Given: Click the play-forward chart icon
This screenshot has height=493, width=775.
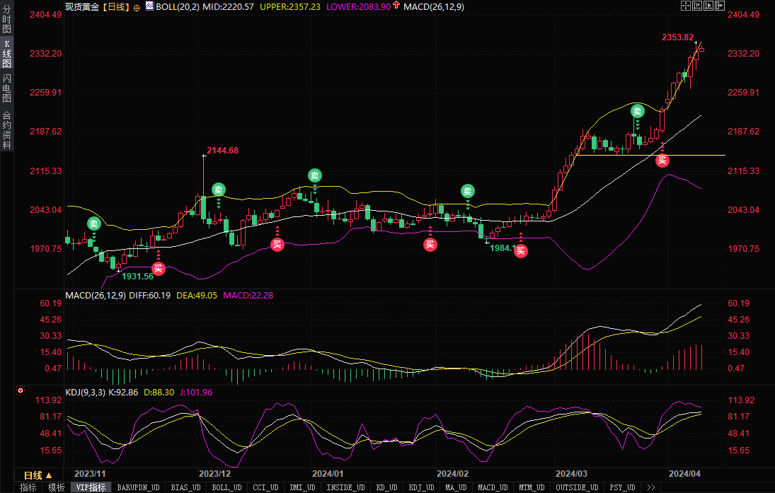Looking at the screenshot, I should 709,6.
